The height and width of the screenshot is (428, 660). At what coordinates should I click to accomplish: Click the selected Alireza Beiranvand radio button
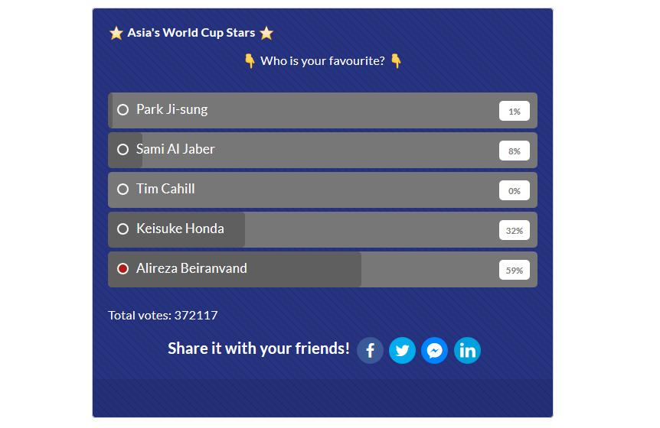(123, 269)
